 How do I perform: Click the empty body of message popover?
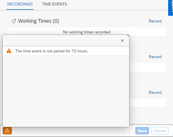[66, 91]
